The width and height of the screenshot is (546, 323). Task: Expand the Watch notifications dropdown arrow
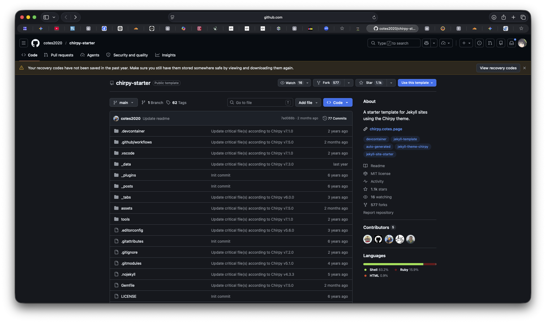[x=307, y=83]
